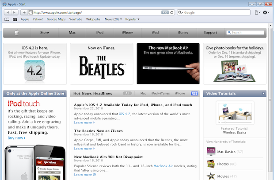Click the iOS 4.2 icon image
Viewport: 274px width, 180px height.
pyautogui.click(x=34, y=71)
